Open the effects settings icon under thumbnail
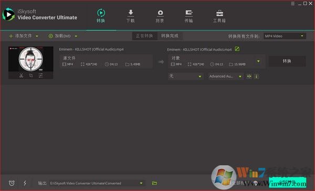Image resolution: width=315 pixels, height=191 pixels. pos(40,76)
